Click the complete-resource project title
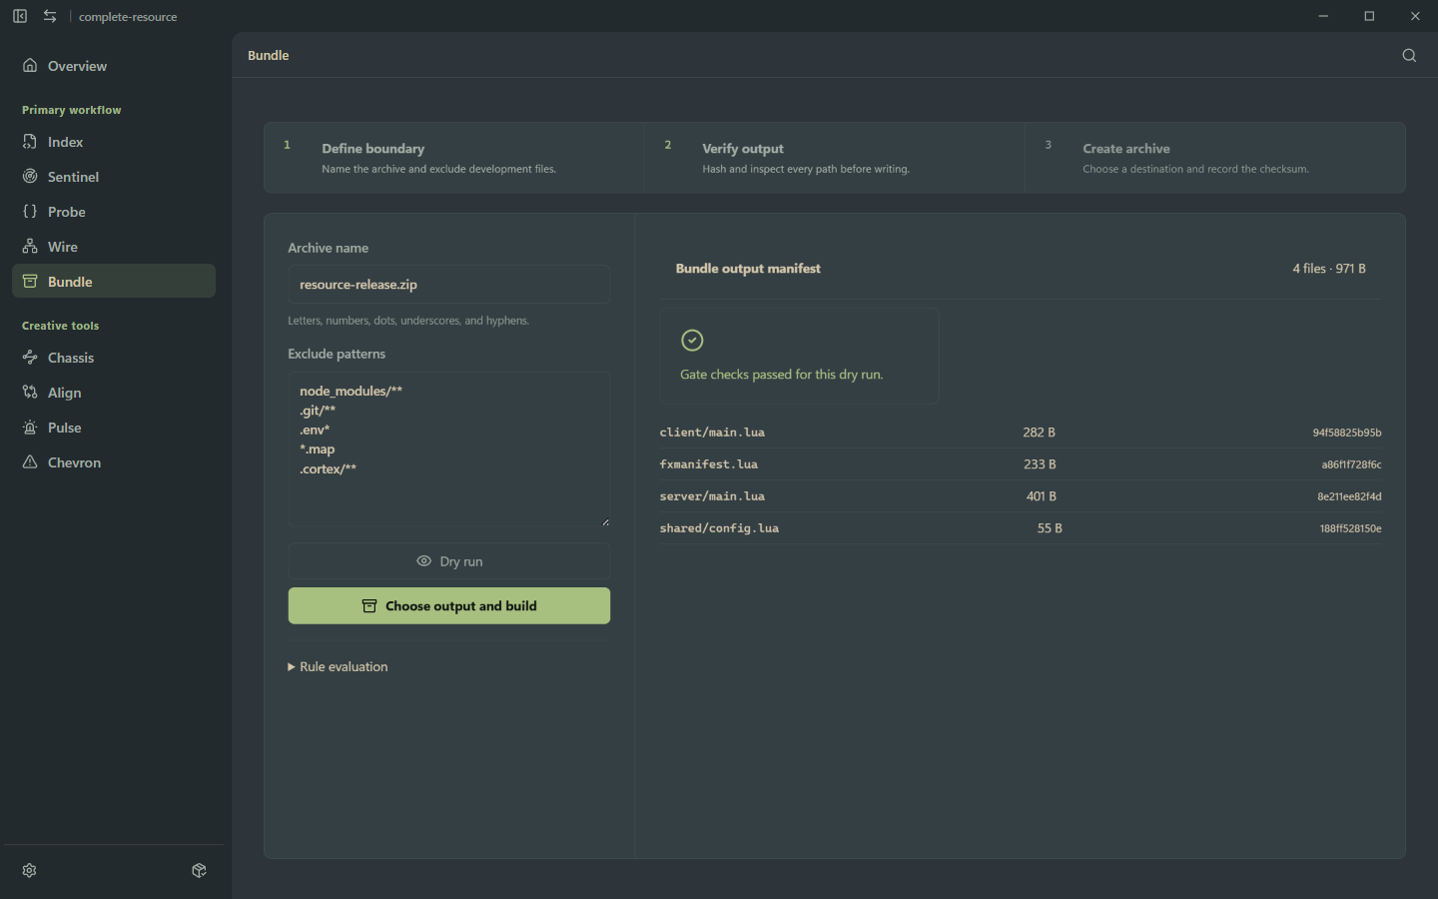The height and width of the screenshot is (899, 1438). (x=128, y=17)
